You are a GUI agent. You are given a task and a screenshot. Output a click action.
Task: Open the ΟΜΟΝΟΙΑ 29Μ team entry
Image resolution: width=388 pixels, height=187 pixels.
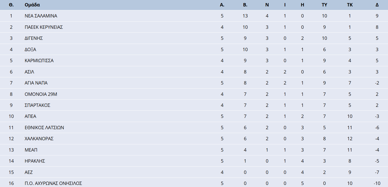pos(41,94)
